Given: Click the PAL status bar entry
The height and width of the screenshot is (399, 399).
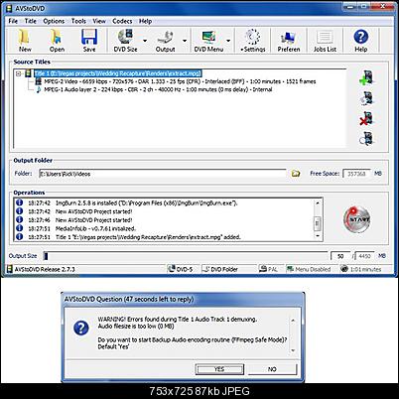Looking at the screenshot, I should point(268,269).
